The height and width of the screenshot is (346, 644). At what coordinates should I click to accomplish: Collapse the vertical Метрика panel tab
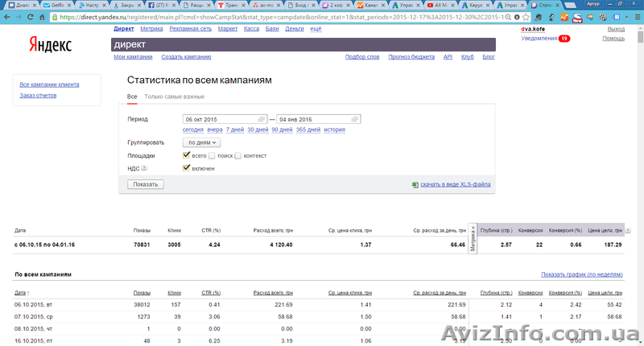coord(473,238)
